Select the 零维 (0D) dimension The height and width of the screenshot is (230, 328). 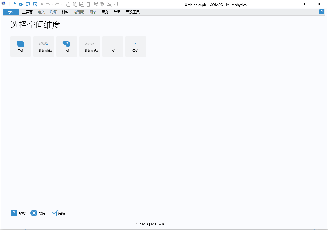point(136,46)
